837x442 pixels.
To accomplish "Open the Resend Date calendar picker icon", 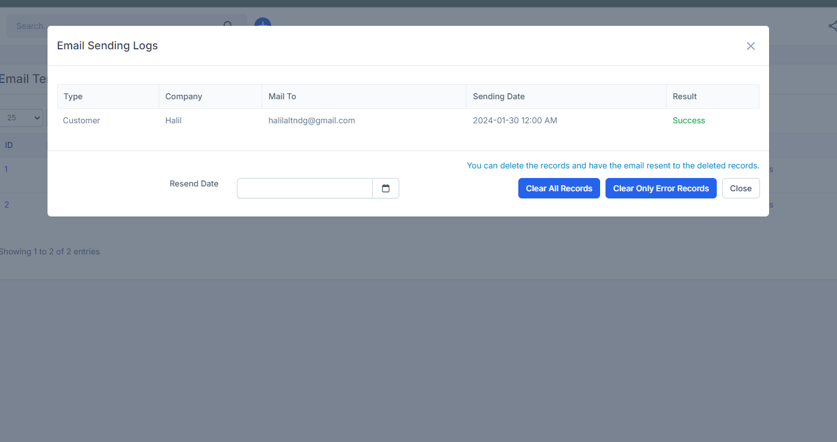I will (x=386, y=188).
